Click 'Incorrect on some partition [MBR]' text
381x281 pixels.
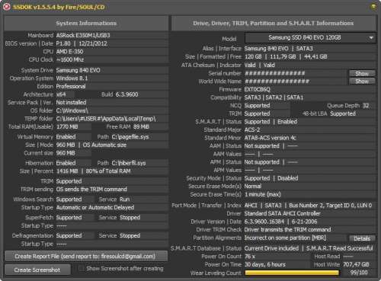point(285,238)
